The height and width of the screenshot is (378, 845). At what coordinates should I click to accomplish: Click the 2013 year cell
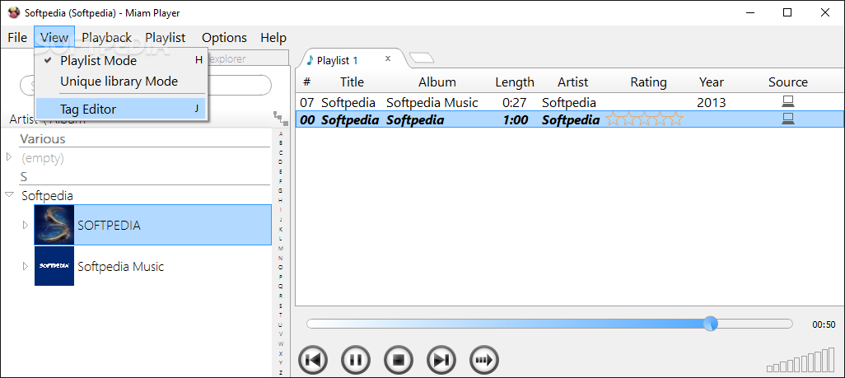coord(712,102)
